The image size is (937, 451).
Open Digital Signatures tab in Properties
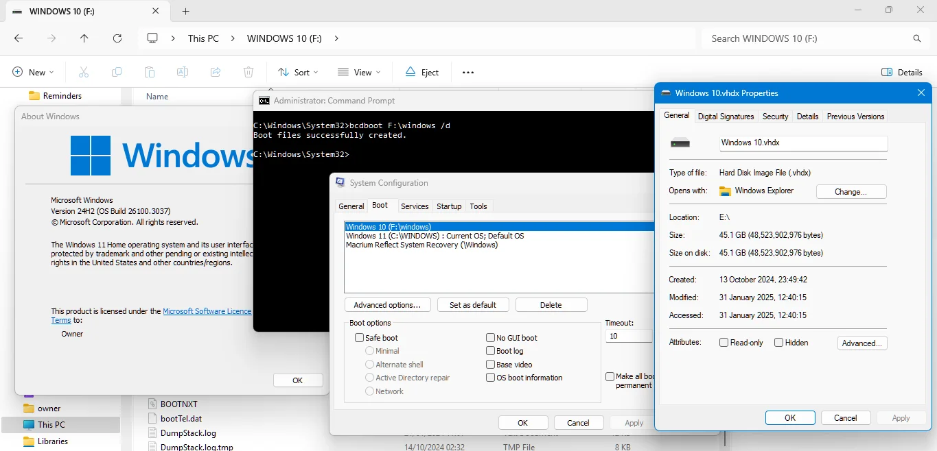click(x=726, y=117)
